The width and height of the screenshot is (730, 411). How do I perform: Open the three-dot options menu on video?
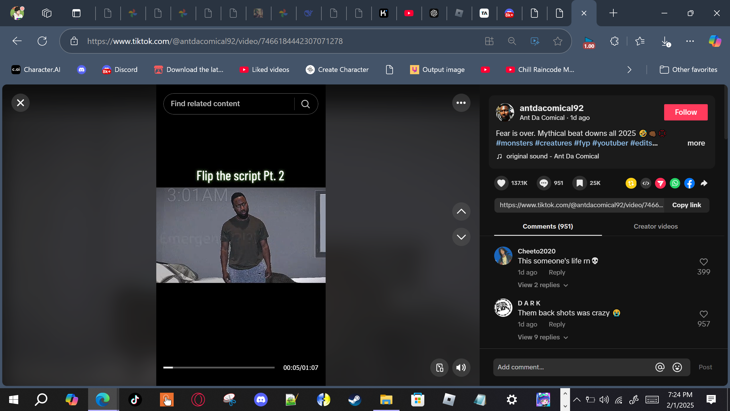461,103
